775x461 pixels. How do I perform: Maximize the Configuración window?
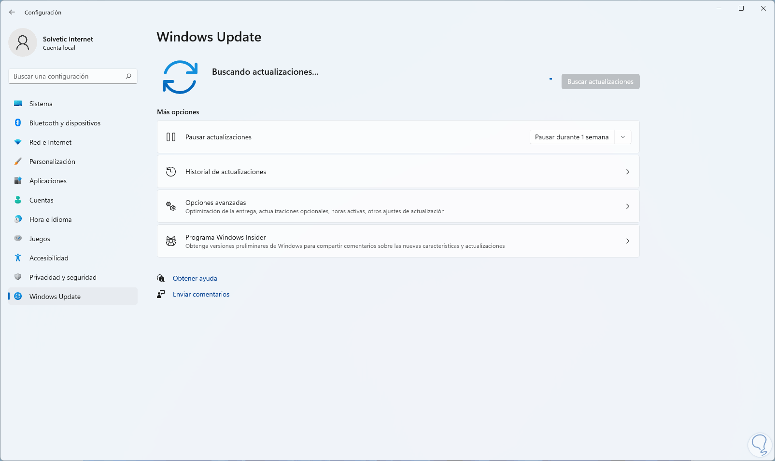tap(741, 8)
